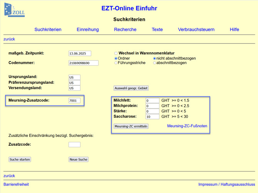This screenshot has height=193, width=258.
Task: Open the Texte menu item
Action: 157,30
